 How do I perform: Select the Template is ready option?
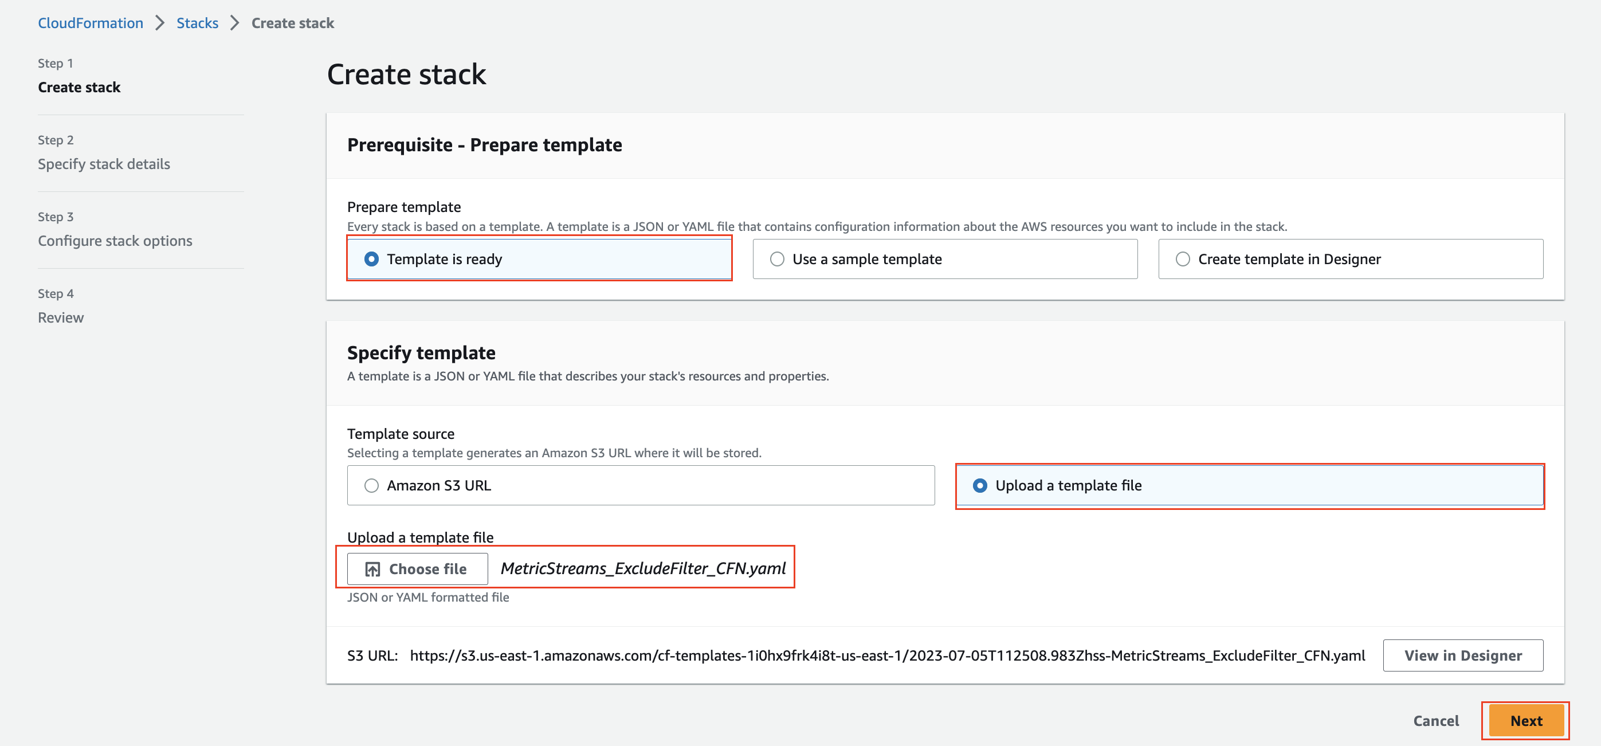[x=445, y=258]
